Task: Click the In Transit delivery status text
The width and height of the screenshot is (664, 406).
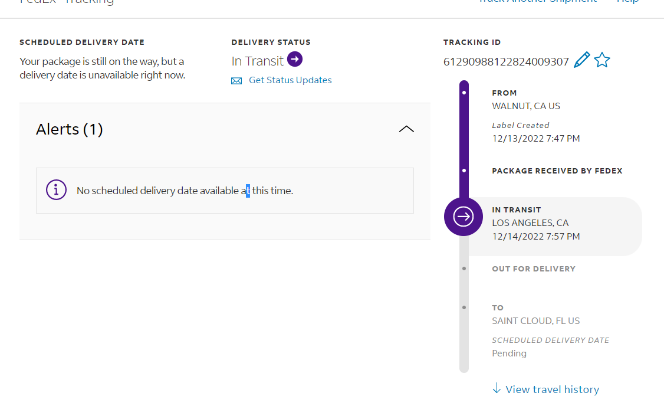Action: (257, 61)
